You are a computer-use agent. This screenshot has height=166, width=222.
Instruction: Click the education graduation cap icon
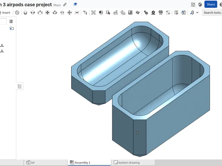75,4
